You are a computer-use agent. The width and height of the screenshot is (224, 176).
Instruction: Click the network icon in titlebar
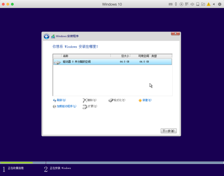click(187, 4)
